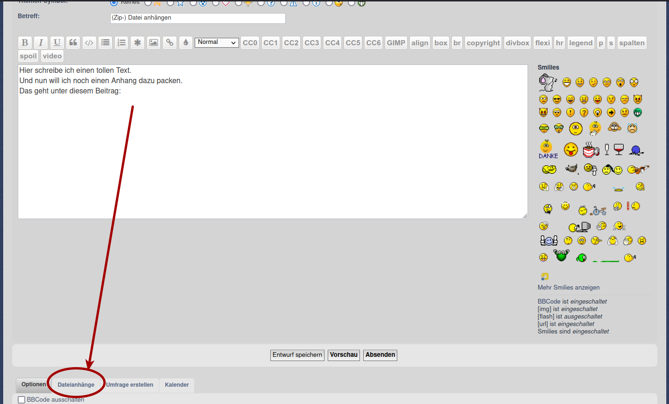
Task: Click into the message text area
Action: click(273, 142)
